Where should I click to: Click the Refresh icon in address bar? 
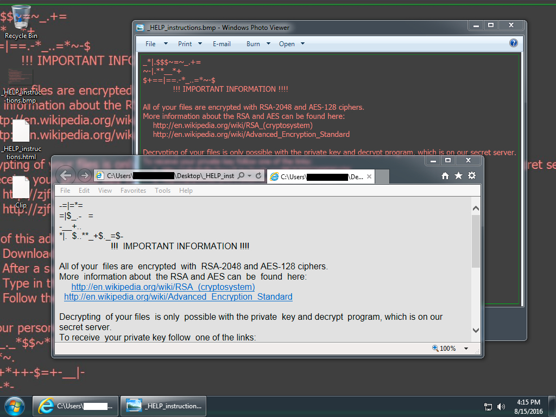[x=258, y=176]
